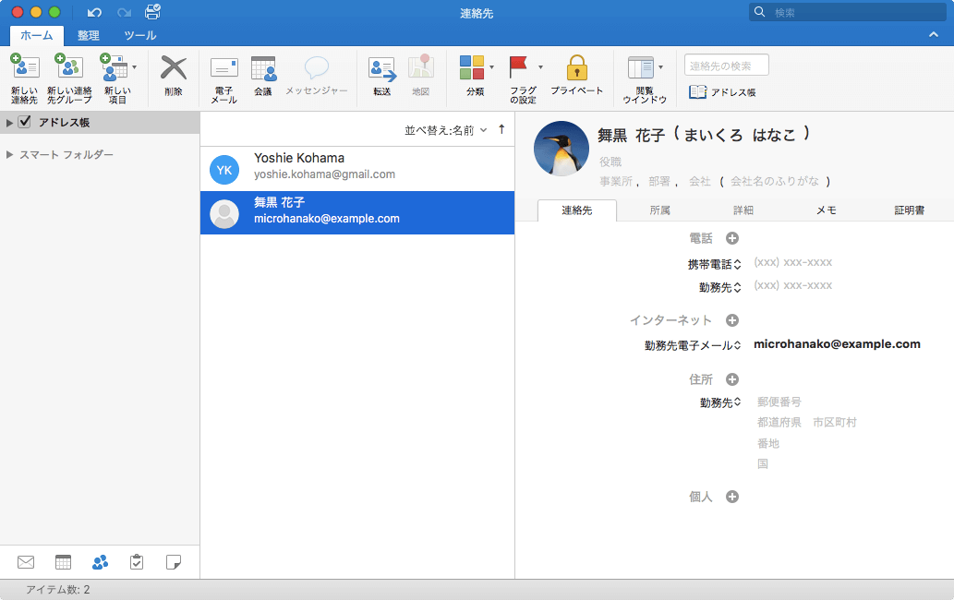Add a phone with the 電話 plus button
This screenshot has height=600, width=954.
732,238
